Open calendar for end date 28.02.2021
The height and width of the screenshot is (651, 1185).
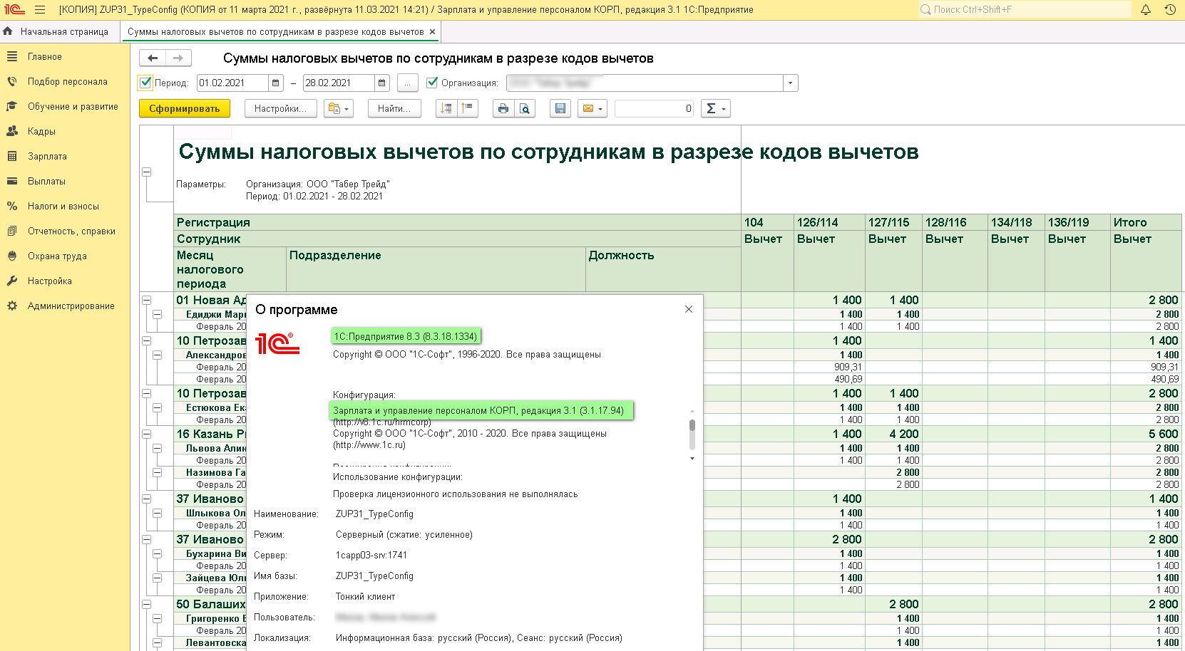pyautogui.click(x=382, y=83)
